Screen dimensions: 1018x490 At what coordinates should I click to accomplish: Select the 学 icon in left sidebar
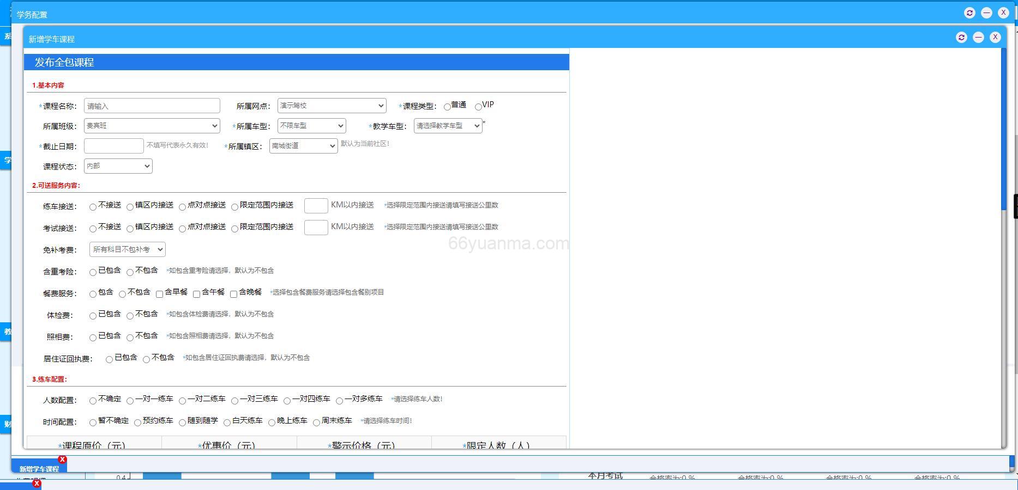pyautogui.click(x=7, y=160)
